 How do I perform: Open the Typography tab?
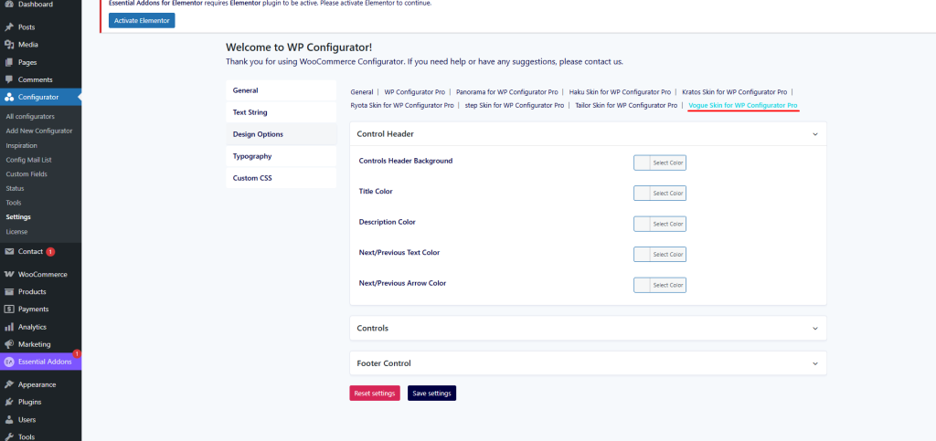[282, 157]
